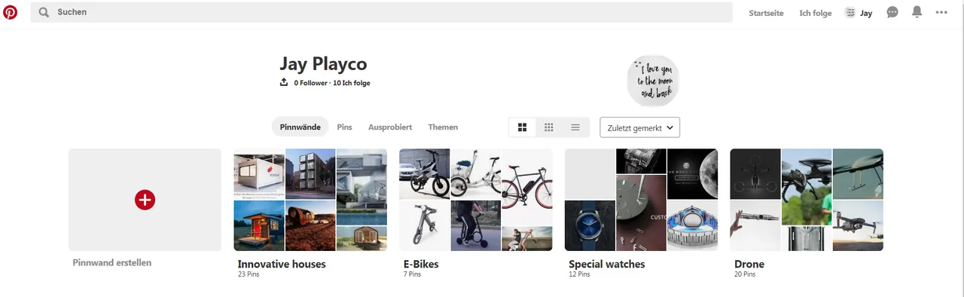Open the Ich folge link in header
Viewport: 964px width, 297px height.
coord(816,13)
